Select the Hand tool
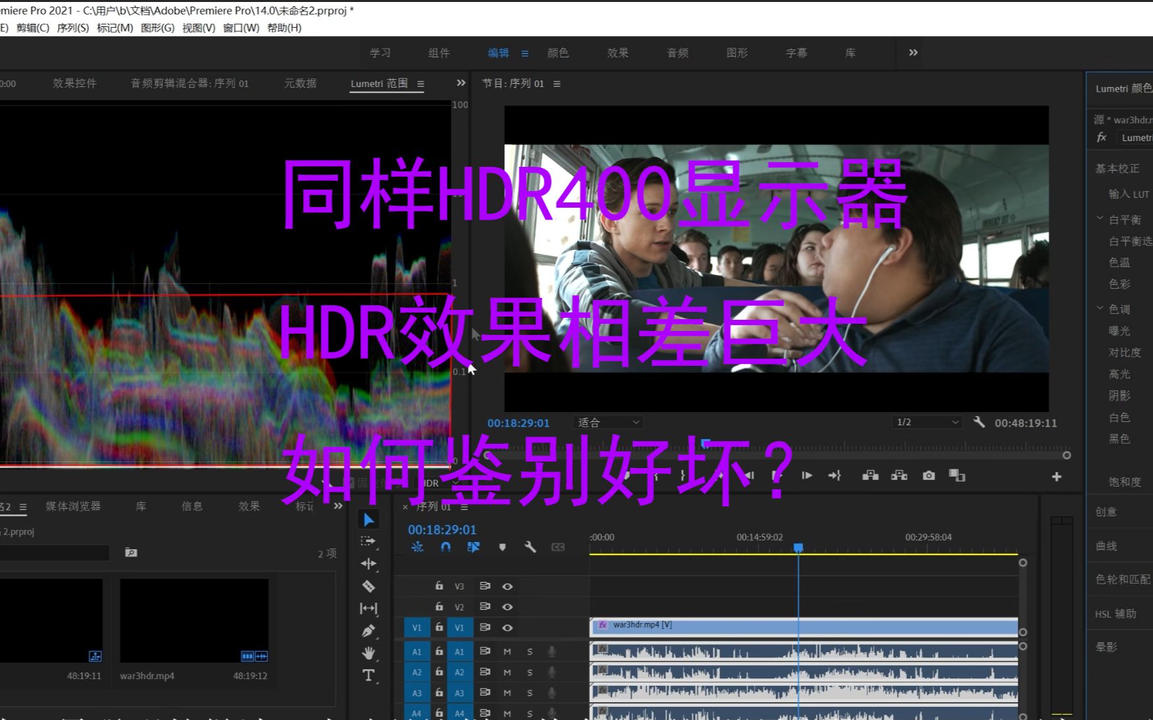Image resolution: width=1153 pixels, height=720 pixels. [x=369, y=652]
